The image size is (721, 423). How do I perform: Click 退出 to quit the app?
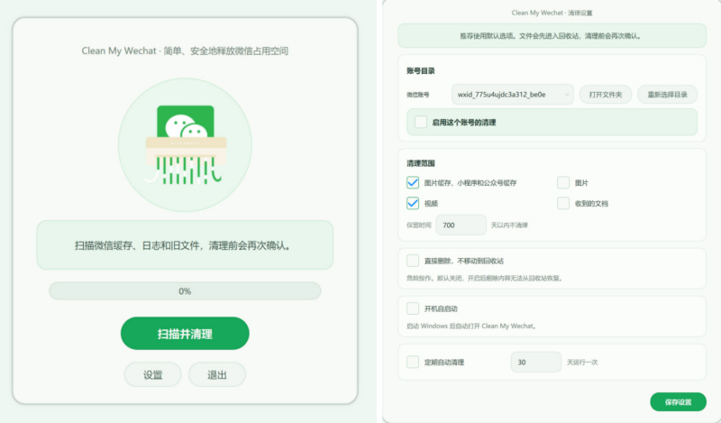[217, 374]
